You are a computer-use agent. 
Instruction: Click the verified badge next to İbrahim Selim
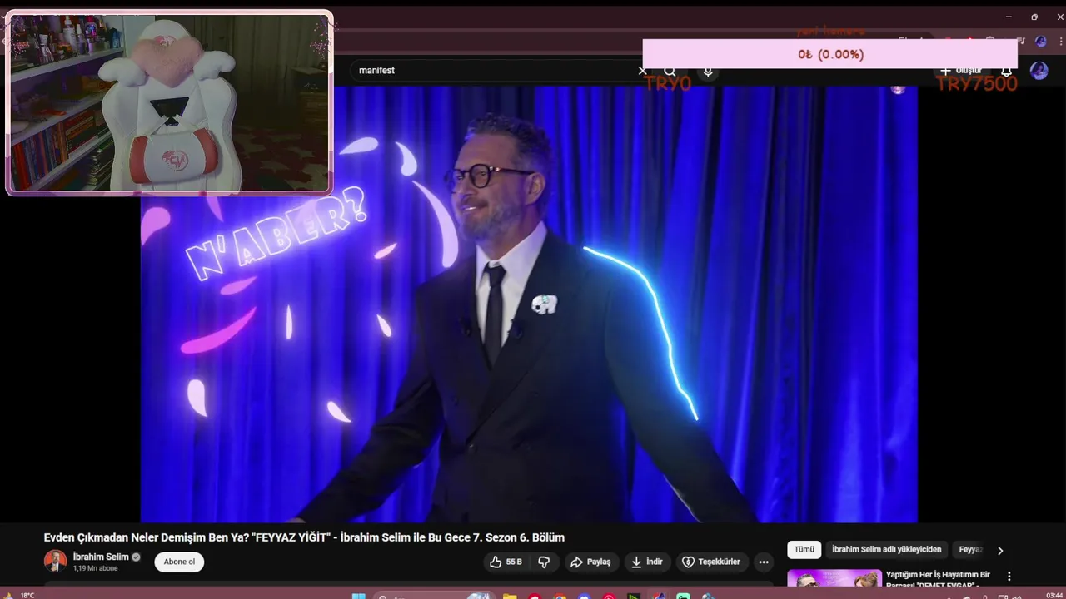pyautogui.click(x=136, y=557)
